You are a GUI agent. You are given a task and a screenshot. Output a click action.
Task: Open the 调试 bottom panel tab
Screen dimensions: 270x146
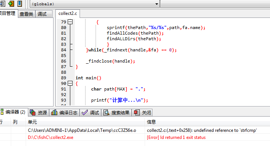tap(91, 112)
